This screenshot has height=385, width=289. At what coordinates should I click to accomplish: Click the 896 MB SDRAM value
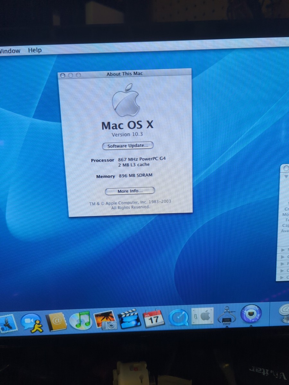click(135, 175)
